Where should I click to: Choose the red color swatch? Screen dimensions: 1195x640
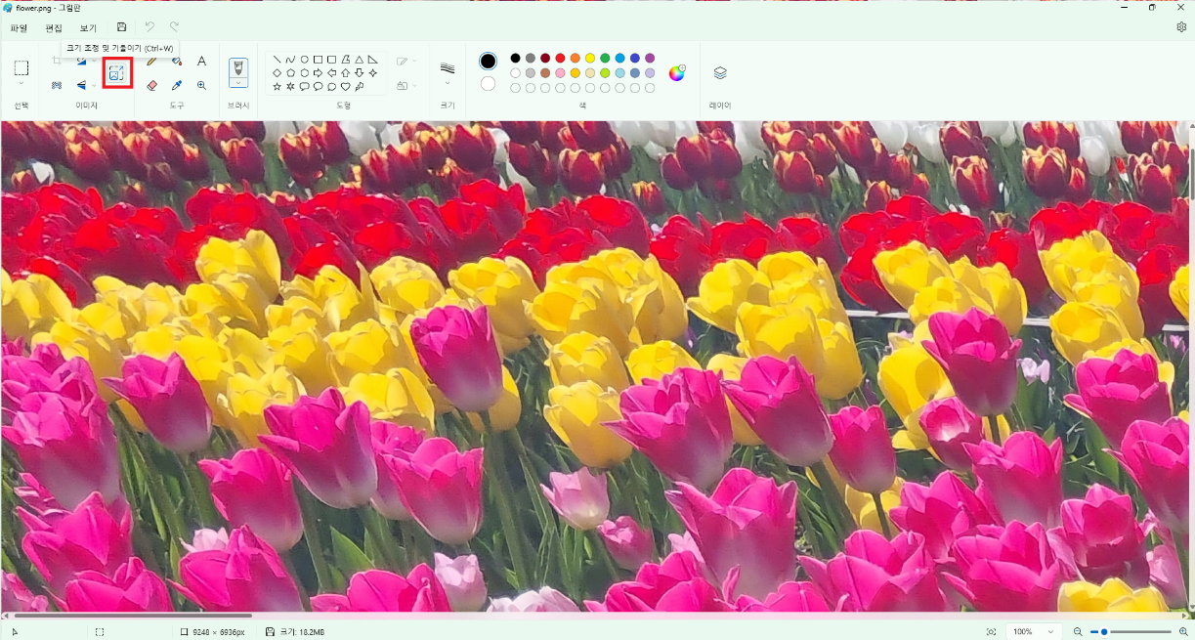pos(560,59)
